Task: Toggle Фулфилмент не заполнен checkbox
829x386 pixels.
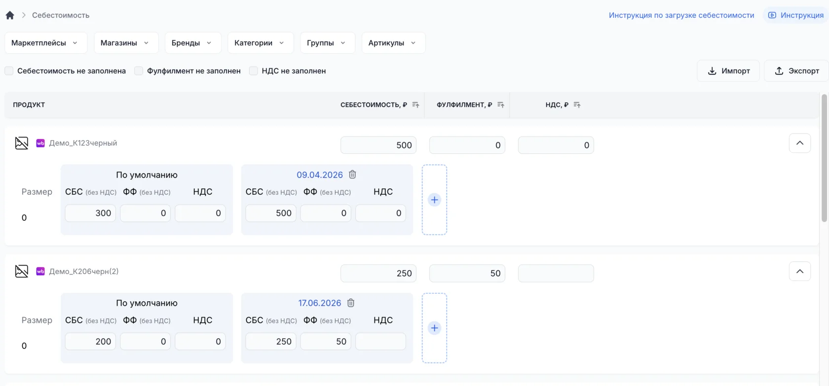Action: point(139,71)
